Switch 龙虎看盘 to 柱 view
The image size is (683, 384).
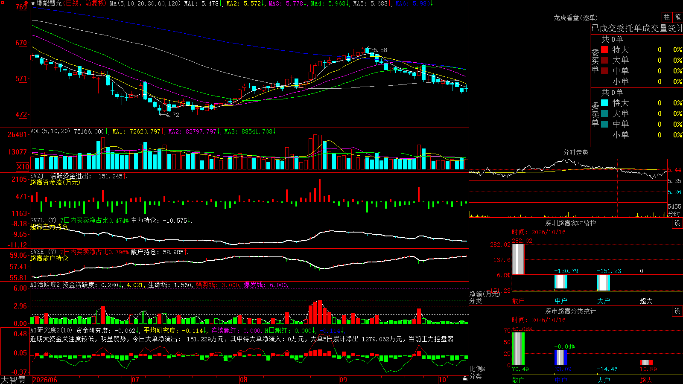point(667,17)
